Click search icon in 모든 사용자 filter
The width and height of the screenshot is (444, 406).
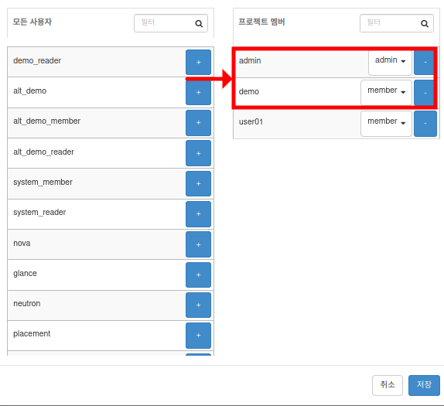pyautogui.click(x=199, y=23)
